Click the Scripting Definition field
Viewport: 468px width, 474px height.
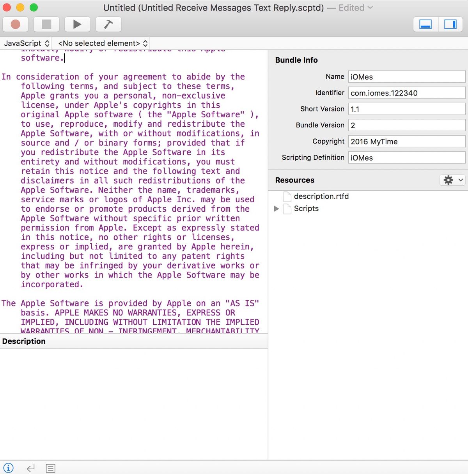tap(407, 157)
